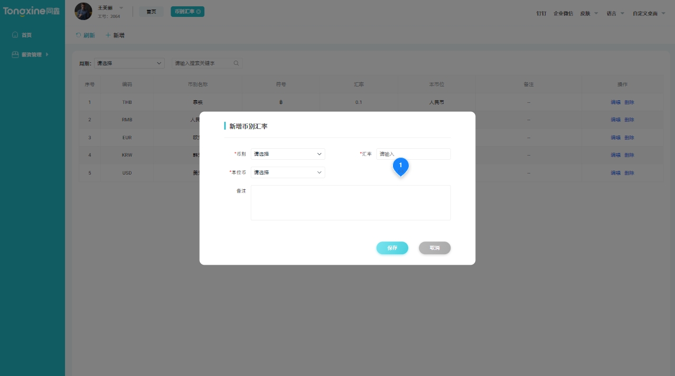
Task: Click the 薪资管理 sidebar icon
Action: 15,54
